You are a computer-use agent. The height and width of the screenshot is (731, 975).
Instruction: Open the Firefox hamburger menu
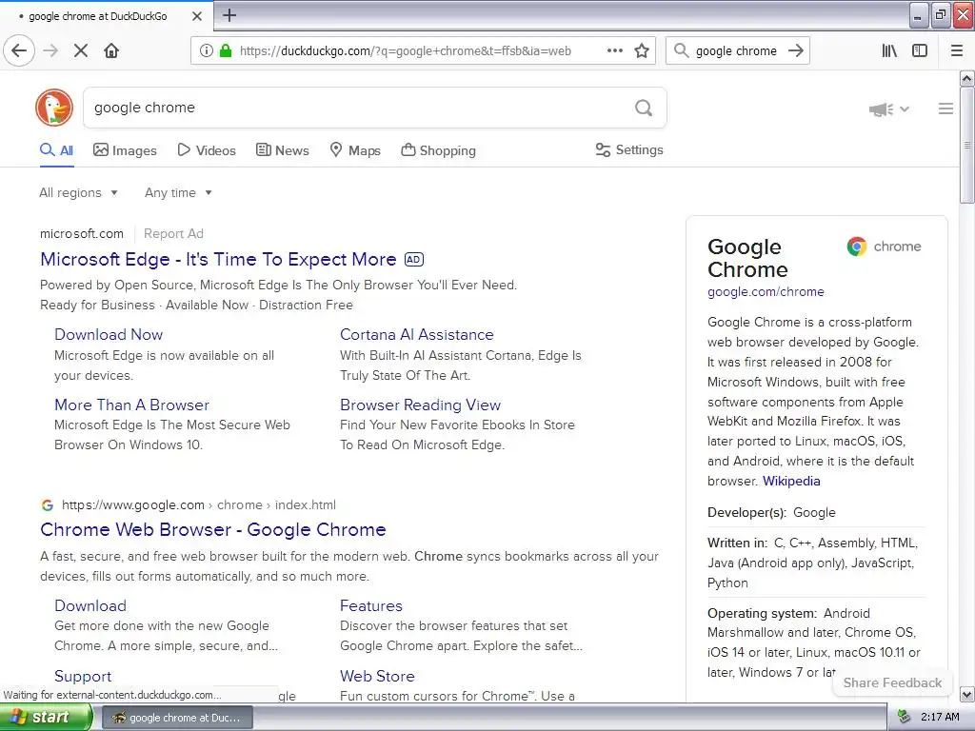pos(957,50)
